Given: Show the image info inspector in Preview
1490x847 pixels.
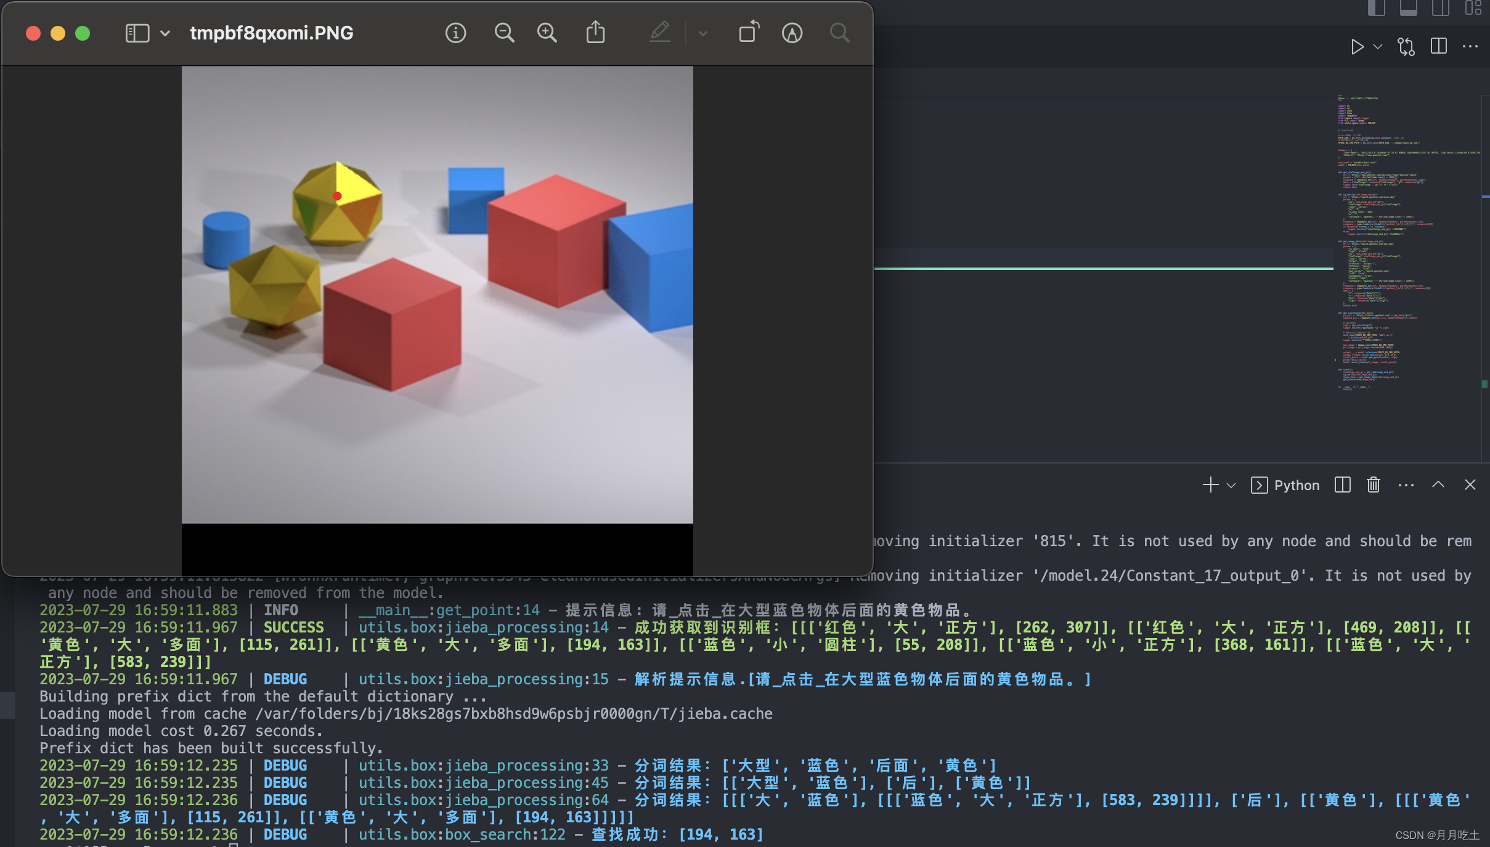Looking at the screenshot, I should [455, 33].
